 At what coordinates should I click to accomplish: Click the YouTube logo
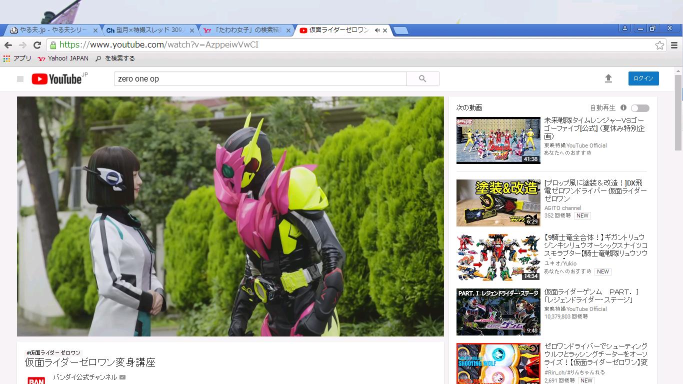pyautogui.click(x=56, y=79)
